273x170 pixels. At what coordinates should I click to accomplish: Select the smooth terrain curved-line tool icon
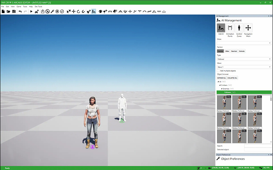click(x=144, y=11)
